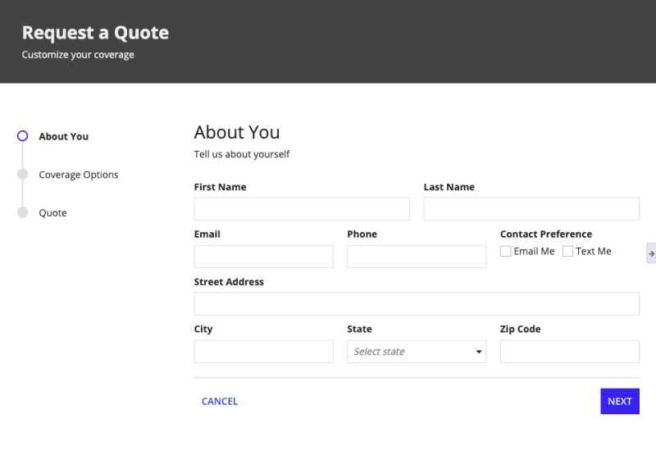This screenshot has height=460, width=656.
Task: Click the CANCEL link
Action: 220,402
